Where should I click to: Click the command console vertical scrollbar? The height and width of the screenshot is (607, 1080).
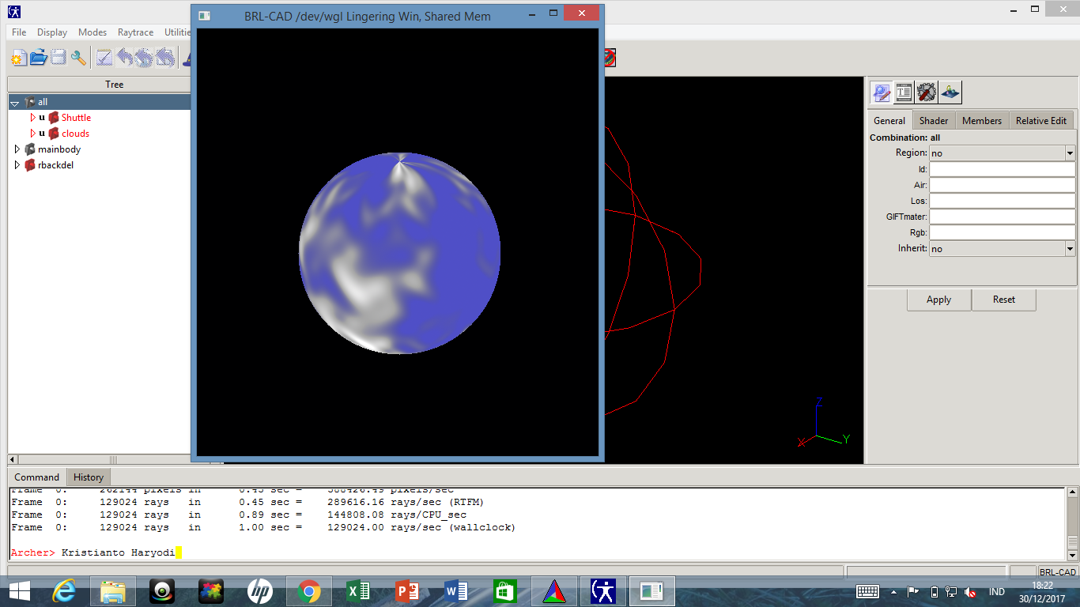[x=1073, y=524]
